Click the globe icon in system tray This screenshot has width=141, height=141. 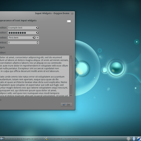[x=139, y=139]
